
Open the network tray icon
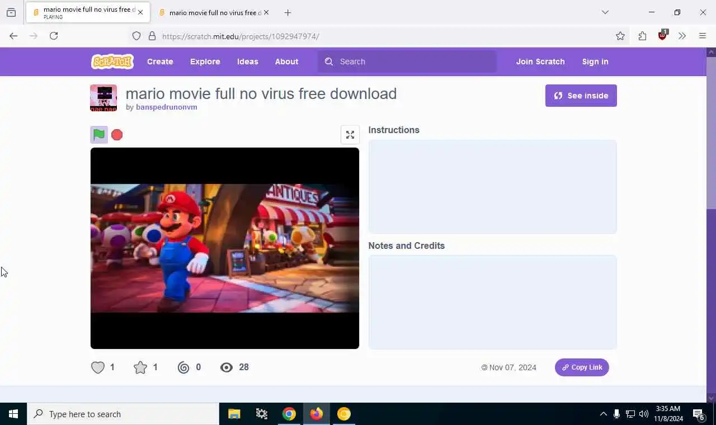click(x=630, y=414)
